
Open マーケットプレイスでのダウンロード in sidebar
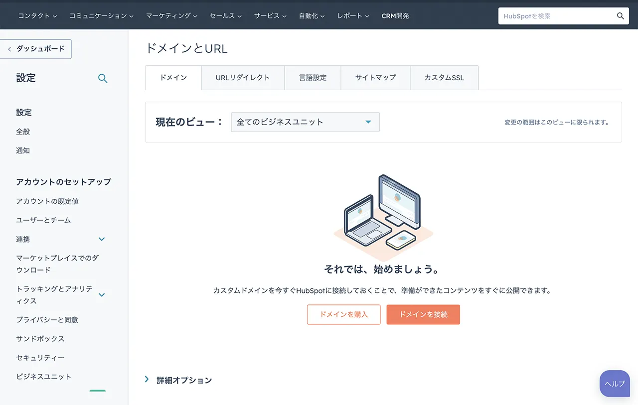[x=57, y=264]
